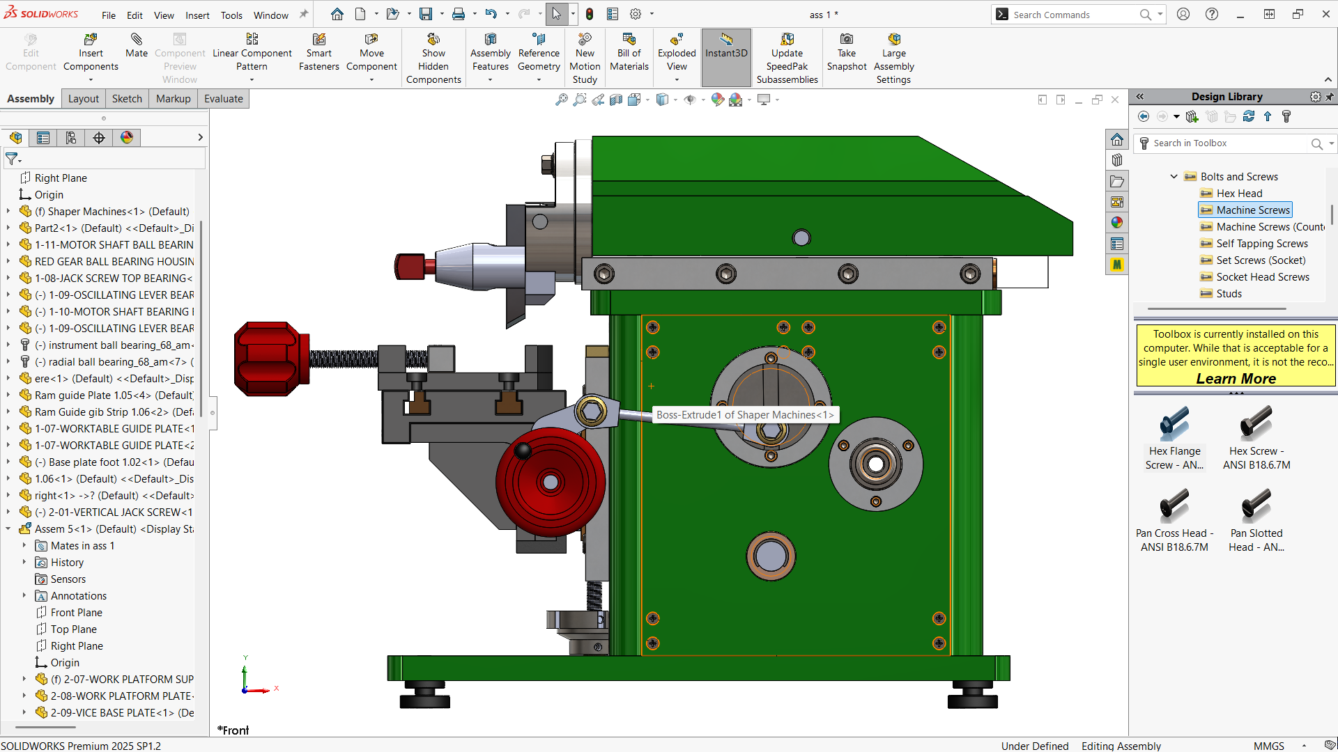The width and height of the screenshot is (1338, 752).
Task: Switch to the Sketch tab
Action: 127,99
